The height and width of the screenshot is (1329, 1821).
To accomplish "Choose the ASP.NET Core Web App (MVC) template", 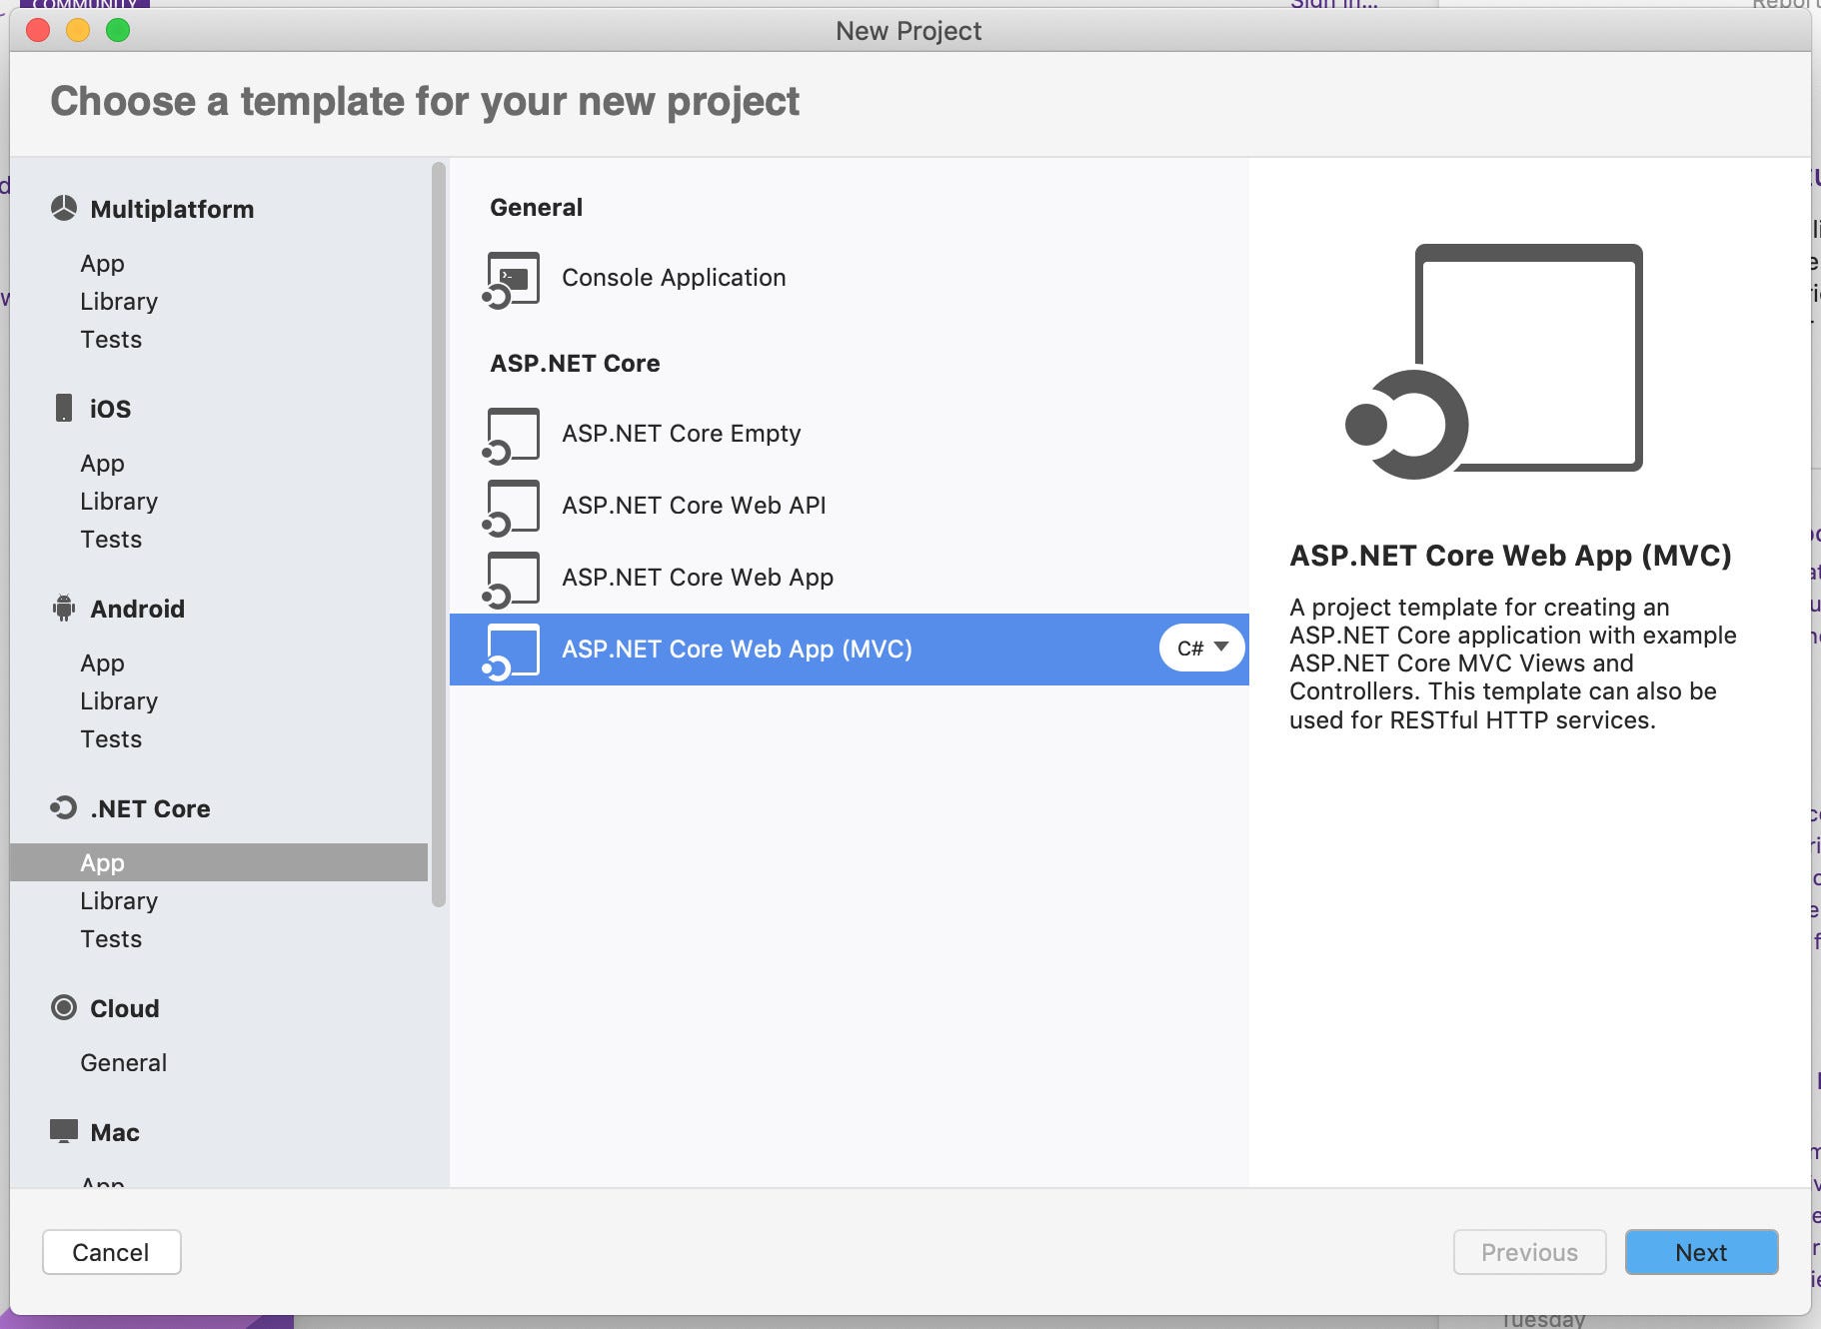I will coord(850,650).
